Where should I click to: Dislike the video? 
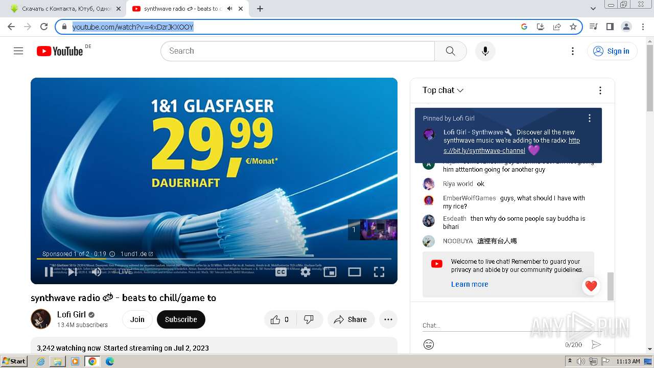coord(309,319)
